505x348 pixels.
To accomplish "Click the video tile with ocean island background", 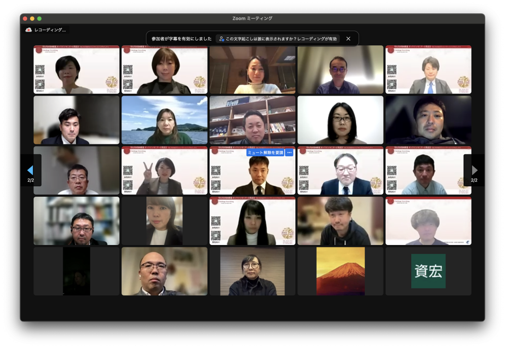I will click(x=164, y=120).
